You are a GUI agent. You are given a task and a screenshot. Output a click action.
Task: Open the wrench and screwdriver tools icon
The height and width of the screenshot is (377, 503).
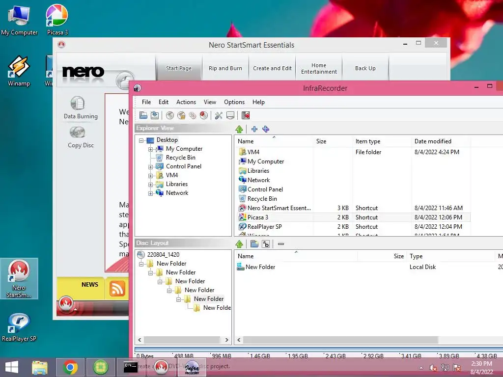(219, 115)
